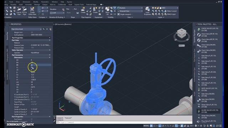The width and height of the screenshot is (228, 128).
Task: Click Create in Pipe Supports panel
Action: click(x=83, y=10)
